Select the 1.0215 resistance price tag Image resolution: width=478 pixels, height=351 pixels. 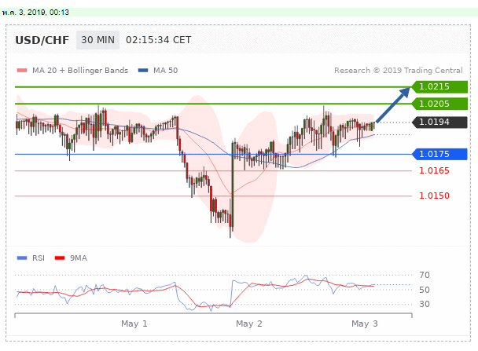point(439,86)
